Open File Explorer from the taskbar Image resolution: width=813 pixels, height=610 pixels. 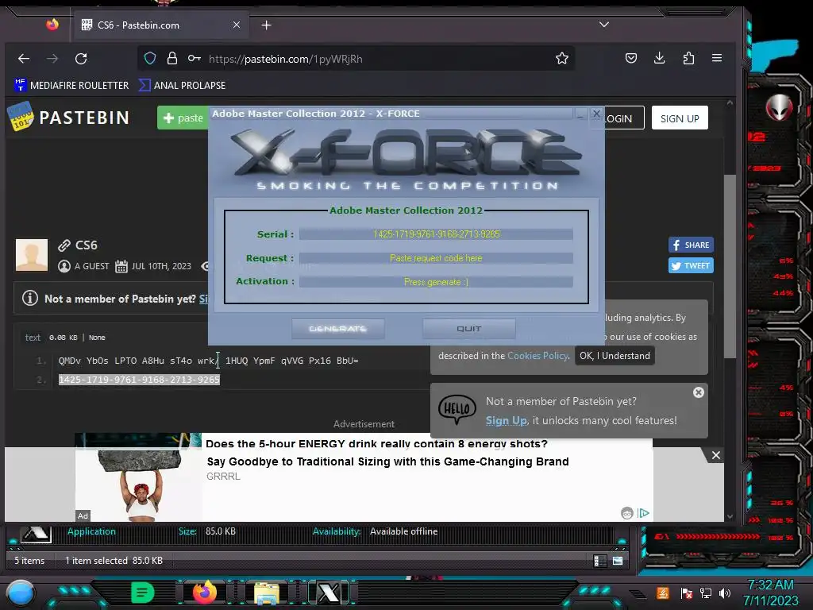(x=267, y=593)
